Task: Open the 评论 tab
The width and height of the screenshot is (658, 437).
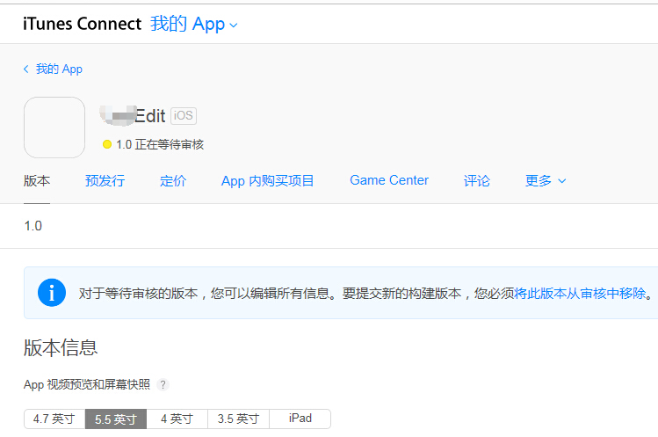Action: coord(477,180)
